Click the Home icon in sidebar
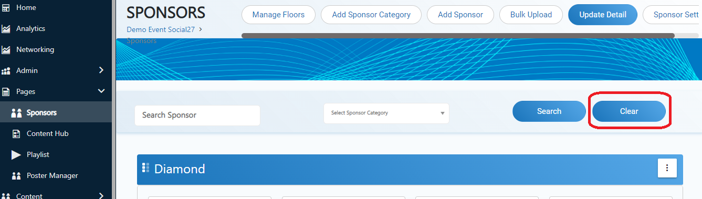 point(6,7)
